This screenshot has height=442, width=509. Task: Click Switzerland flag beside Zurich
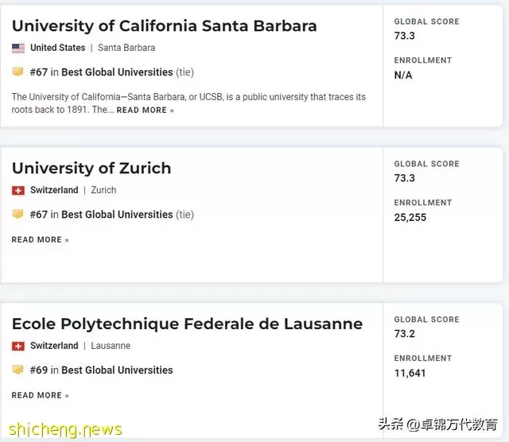tap(18, 191)
